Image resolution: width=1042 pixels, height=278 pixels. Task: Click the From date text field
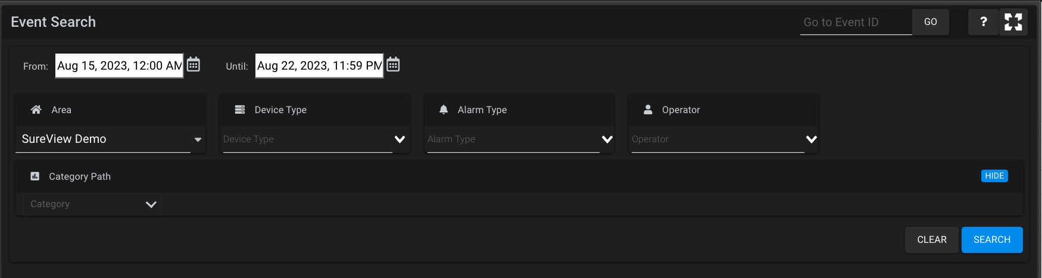119,65
